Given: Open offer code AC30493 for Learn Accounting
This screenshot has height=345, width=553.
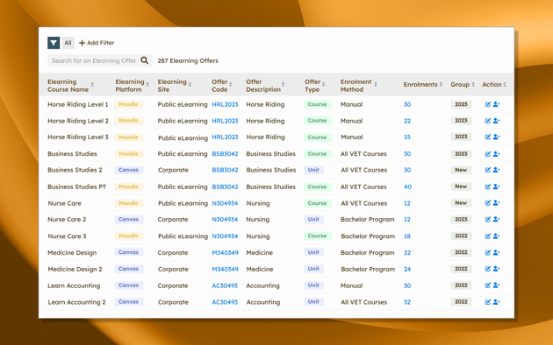Looking at the screenshot, I should tap(225, 285).
